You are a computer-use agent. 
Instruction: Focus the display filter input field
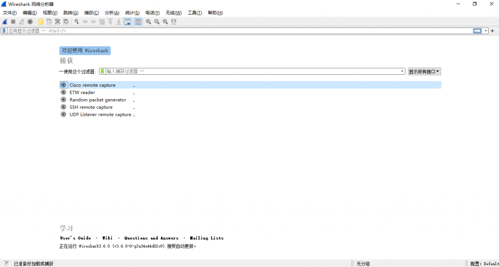pyautogui.click(x=239, y=31)
